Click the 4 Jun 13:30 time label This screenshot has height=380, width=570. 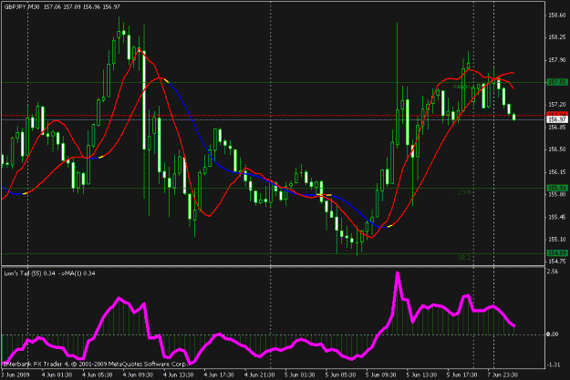[x=179, y=375]
